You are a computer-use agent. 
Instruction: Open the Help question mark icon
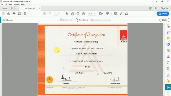click(x=151, y=8)
